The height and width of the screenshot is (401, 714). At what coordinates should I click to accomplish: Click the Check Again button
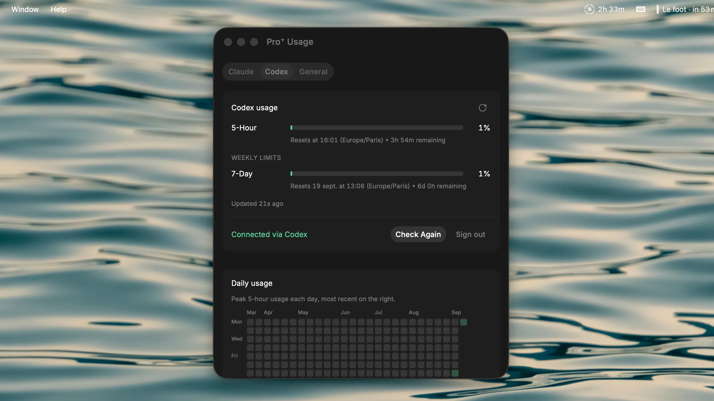[x=418, y=234]
